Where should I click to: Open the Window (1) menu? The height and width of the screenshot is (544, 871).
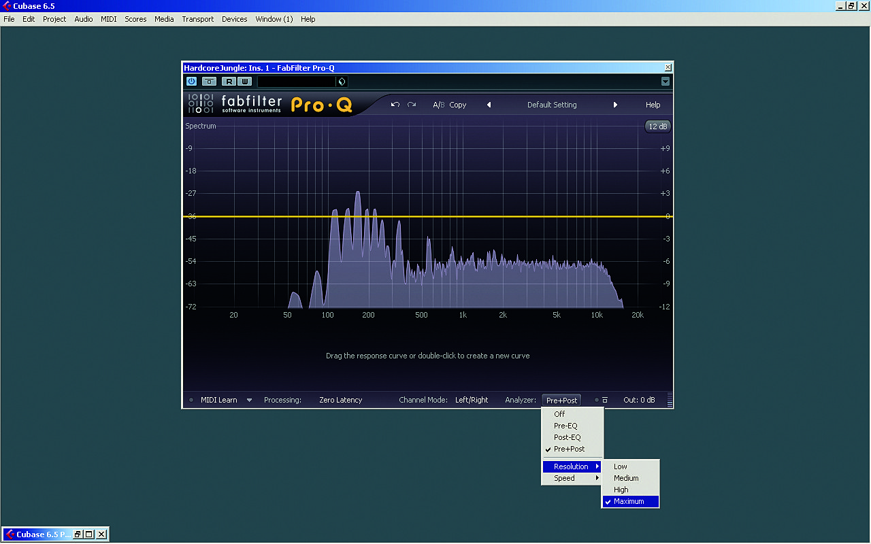[274, 19]
